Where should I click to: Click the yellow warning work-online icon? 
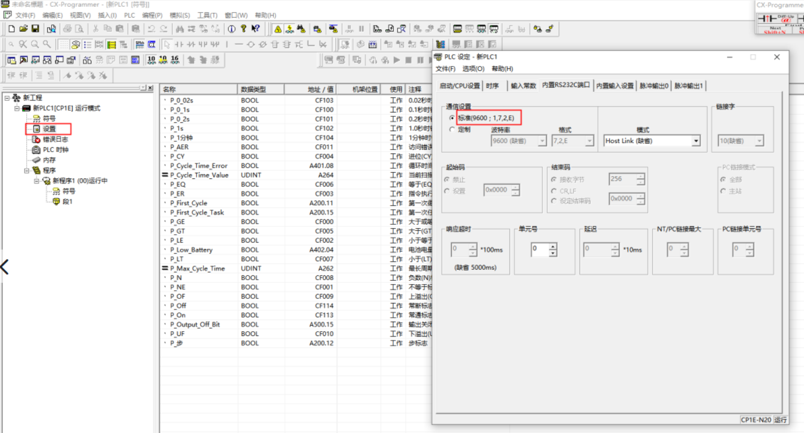tap(278, 29)
